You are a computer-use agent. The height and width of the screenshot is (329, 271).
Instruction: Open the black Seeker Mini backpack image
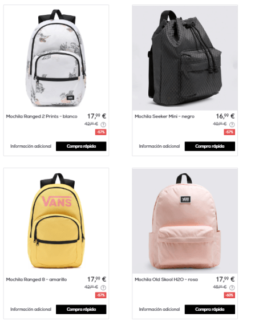(x=185, y=58)
